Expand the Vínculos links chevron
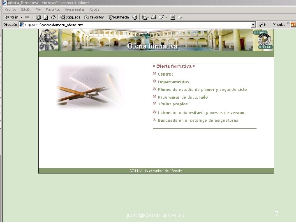Image resolution: width=296 pixels, height=222 pixels. tap(288, 24)
